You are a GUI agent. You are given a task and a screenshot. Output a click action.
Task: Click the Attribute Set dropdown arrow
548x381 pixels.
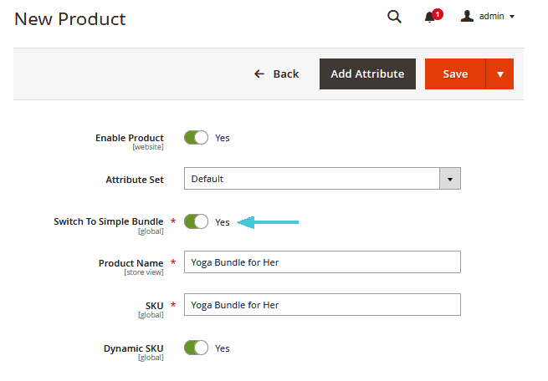(x=450, y=179)
